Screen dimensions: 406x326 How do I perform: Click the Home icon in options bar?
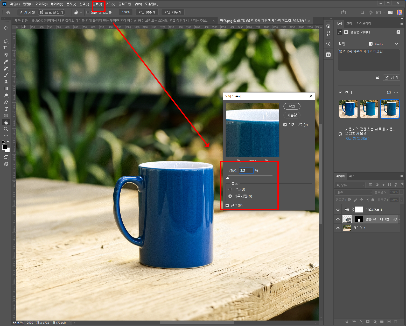tap(8, 12)
